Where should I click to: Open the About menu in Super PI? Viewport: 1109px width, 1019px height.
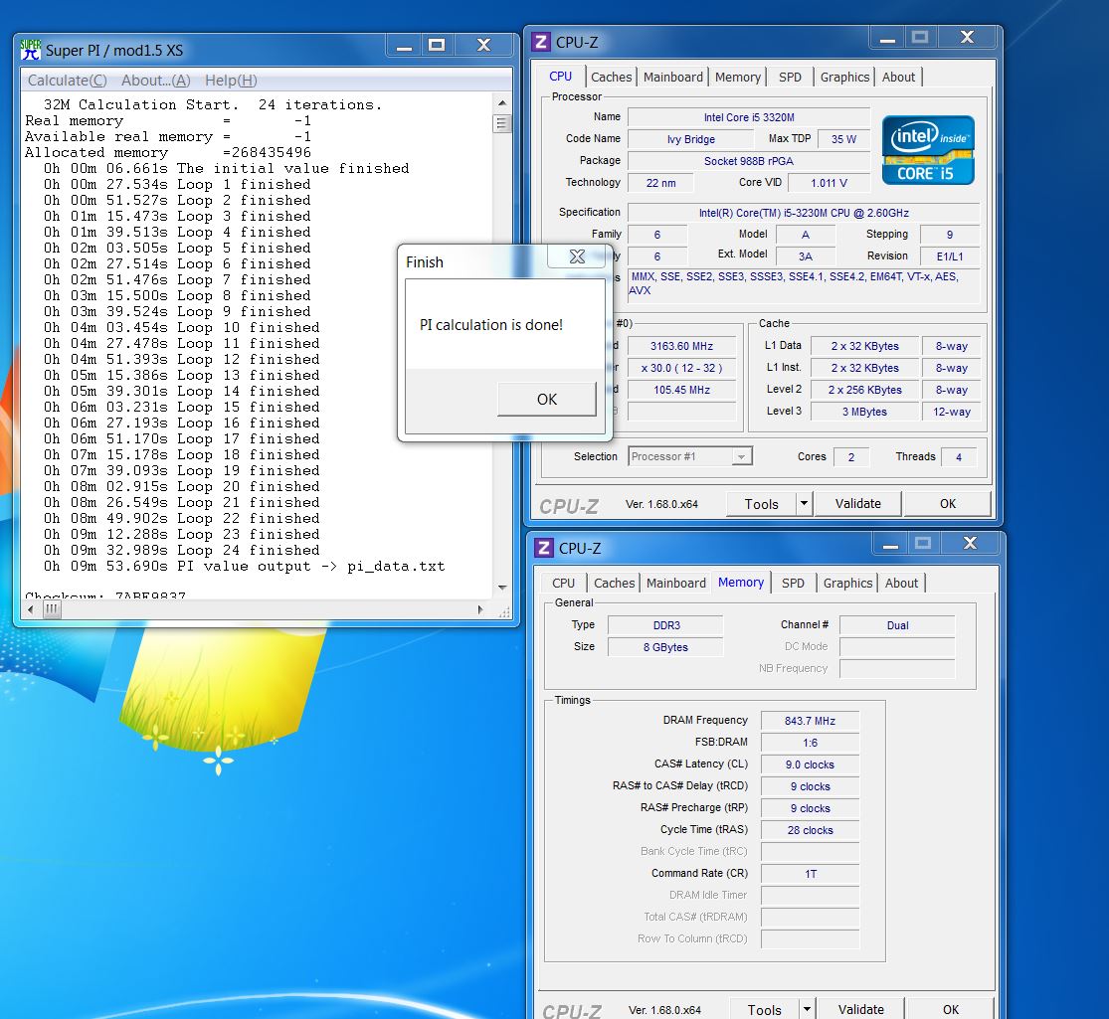click(x=155, y=80)
